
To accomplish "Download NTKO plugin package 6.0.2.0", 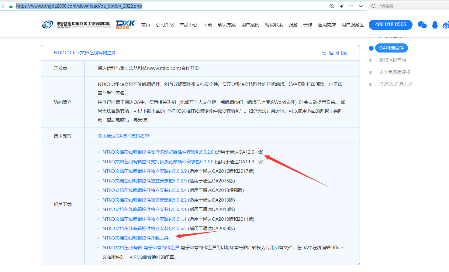I will coord(158,152).
